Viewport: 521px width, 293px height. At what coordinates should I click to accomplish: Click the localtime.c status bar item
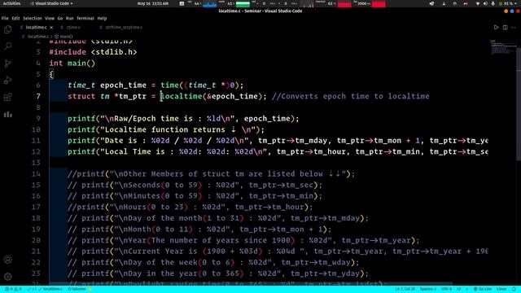tap(50, 289)
